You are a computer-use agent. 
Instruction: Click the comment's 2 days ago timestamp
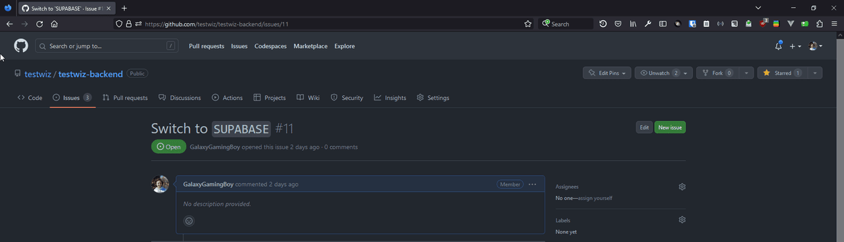click(284, 184)
